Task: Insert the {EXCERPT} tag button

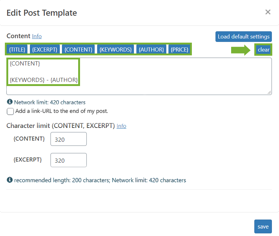Action: tap(45, 49)
